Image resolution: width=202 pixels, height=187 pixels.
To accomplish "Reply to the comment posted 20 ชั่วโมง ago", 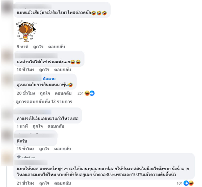I will (x=63, y=93).
